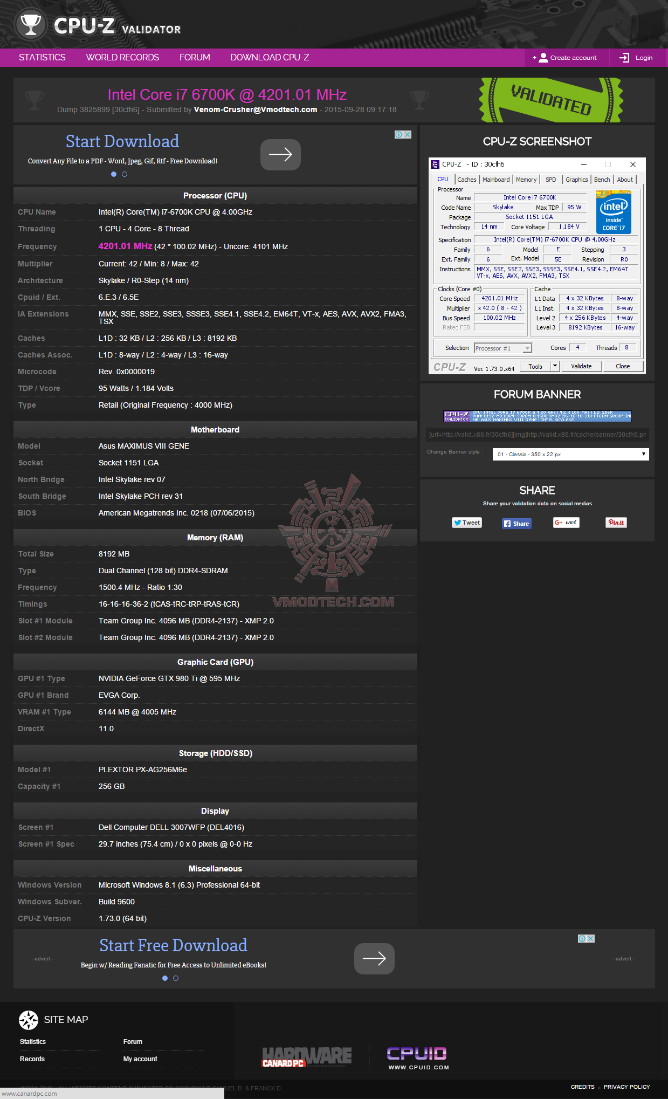
Task: Click the AdChoices info icon on top ad
Action: tap(399, 135)
